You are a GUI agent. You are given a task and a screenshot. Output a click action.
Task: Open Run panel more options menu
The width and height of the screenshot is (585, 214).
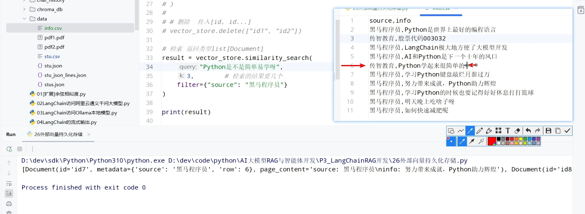32,149
